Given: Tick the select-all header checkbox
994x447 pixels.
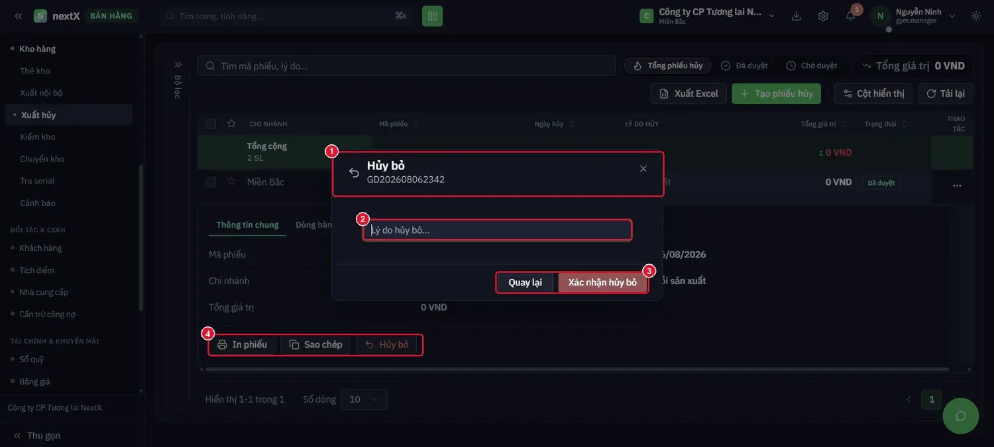Looking at the screenshot, I should click(211, 124).
